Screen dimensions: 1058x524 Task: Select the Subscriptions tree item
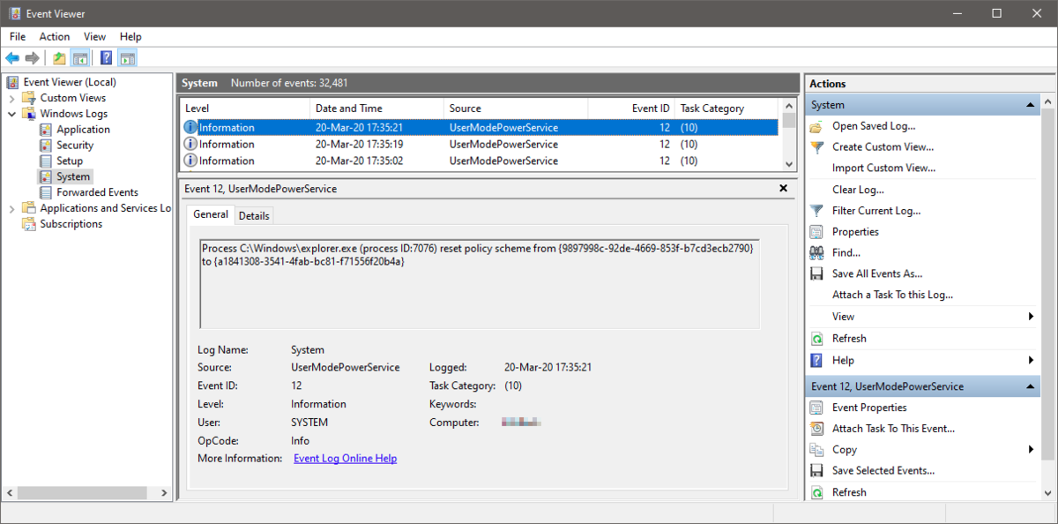pos(71,224)
